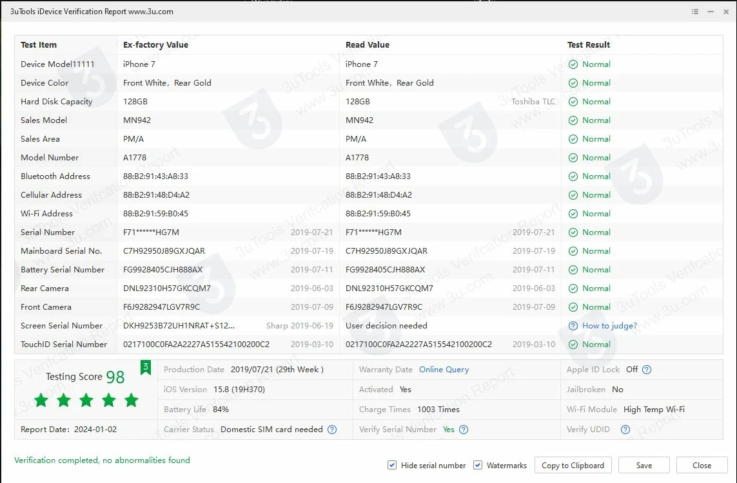Click the "Sharp 2019-06-19" screen date
737x483 pixels.
[300, 326]
